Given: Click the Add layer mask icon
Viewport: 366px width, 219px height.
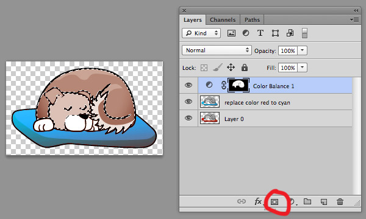Looking at the screenshot, I should [274, 202].
